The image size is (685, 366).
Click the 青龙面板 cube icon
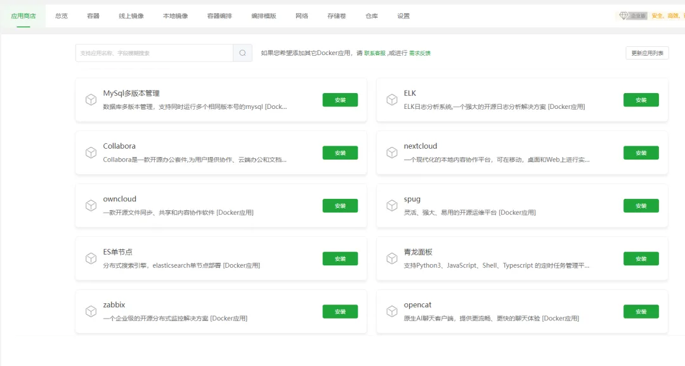[392, 259]
